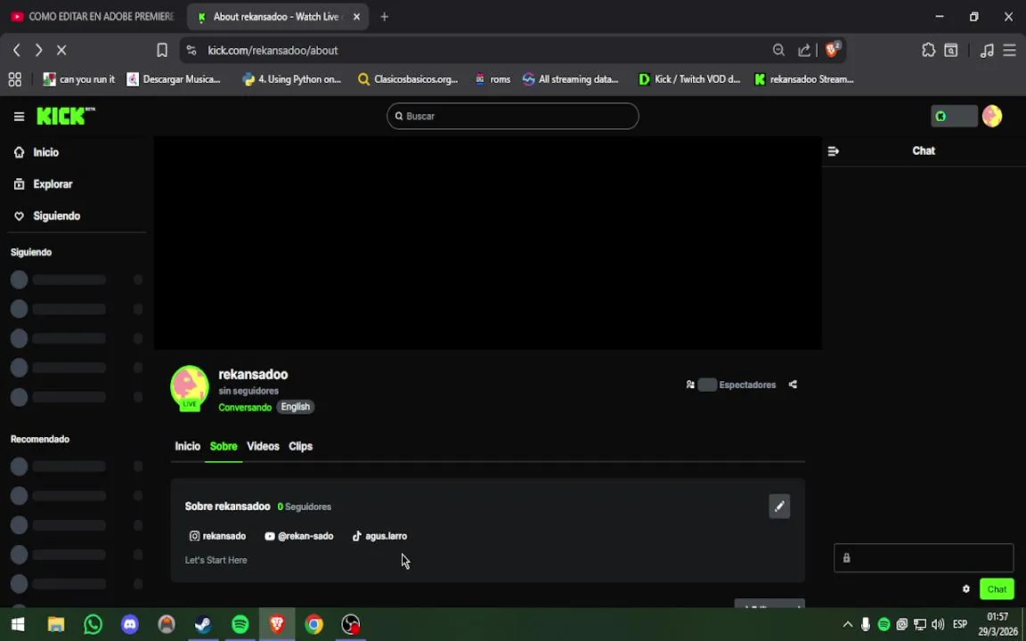Screen dimensions: 1026x641
Task: Open File Explorer from the taskbar
Action: point(55,625)
